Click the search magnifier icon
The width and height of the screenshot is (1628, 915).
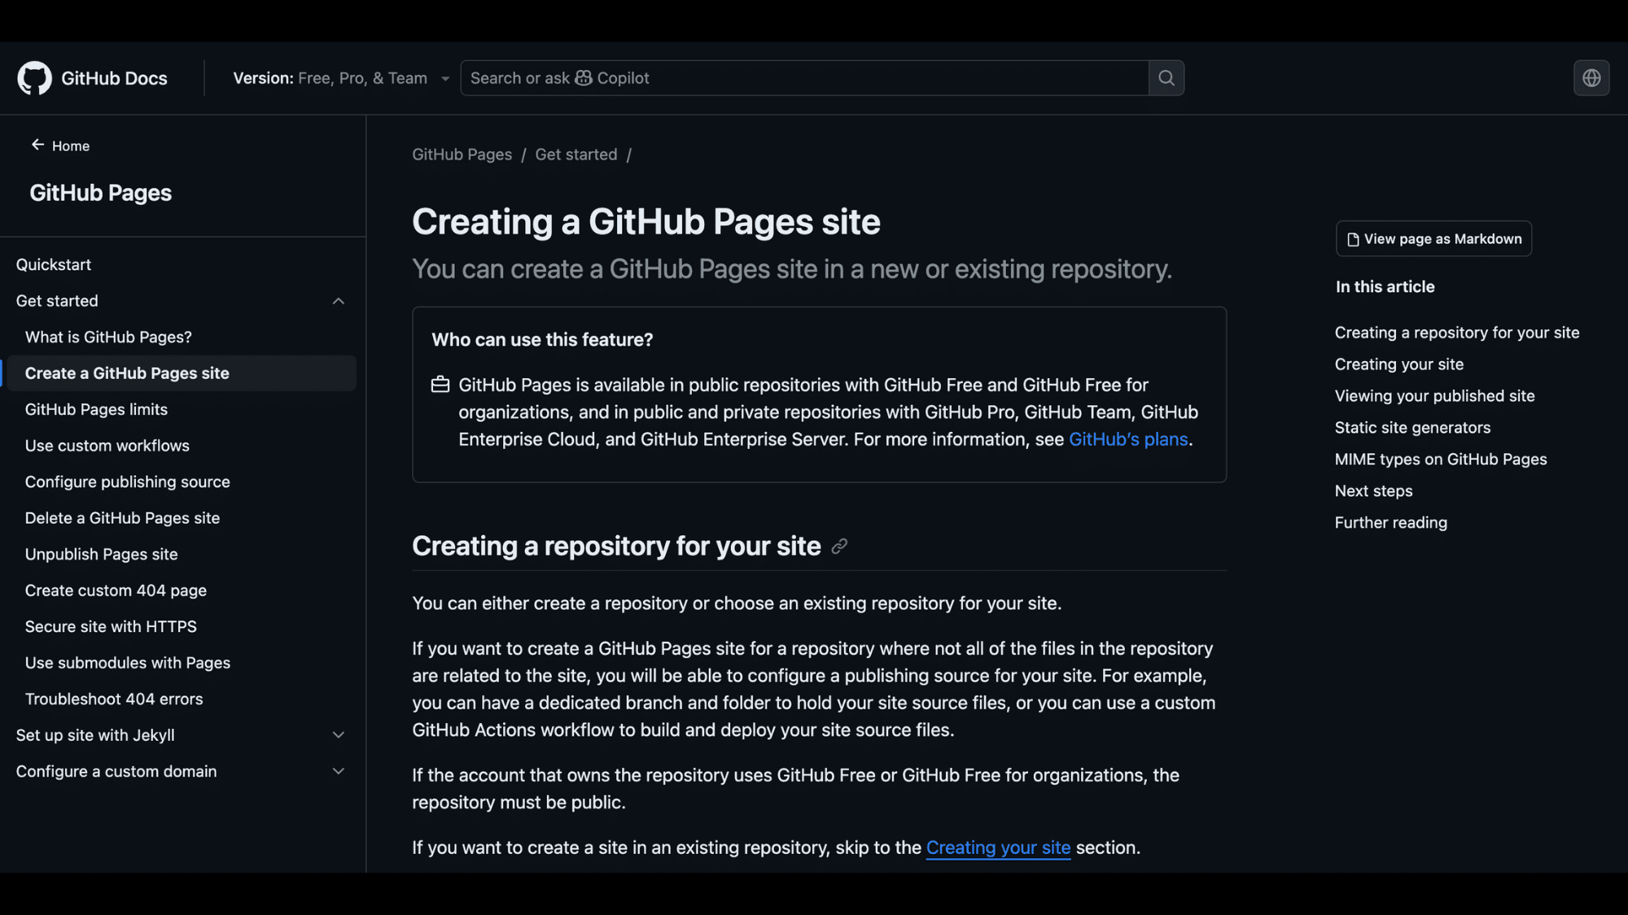pos(1166,77)
